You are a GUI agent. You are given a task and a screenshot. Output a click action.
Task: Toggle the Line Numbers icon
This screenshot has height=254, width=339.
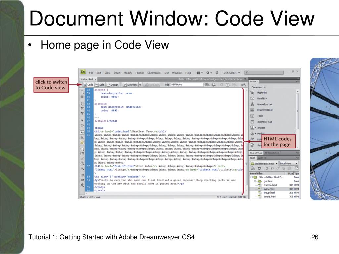pyautogui.click(x=82, y=132)
